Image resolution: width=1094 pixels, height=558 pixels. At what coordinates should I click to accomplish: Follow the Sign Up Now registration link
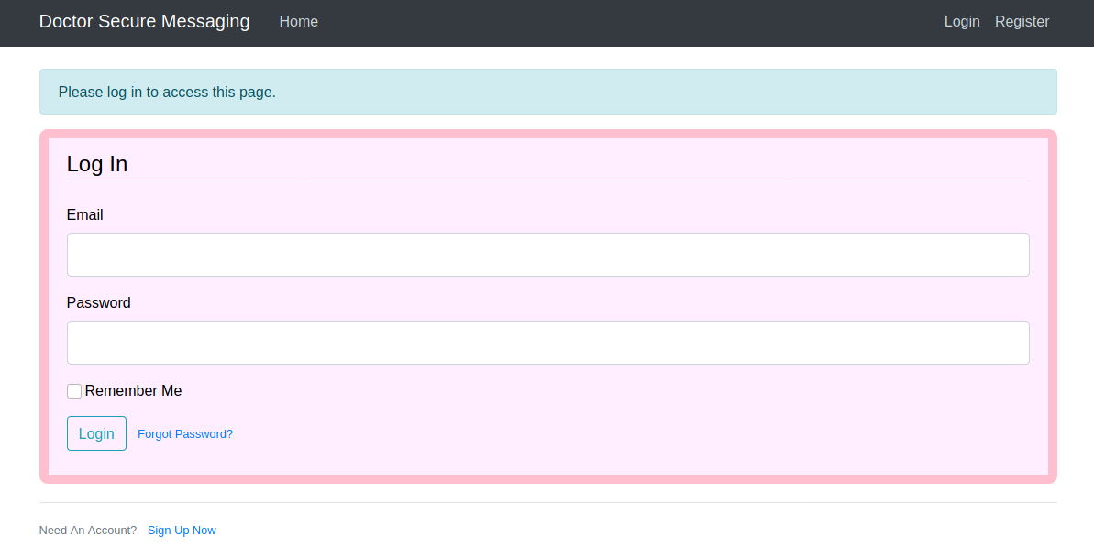pos(182,530)
